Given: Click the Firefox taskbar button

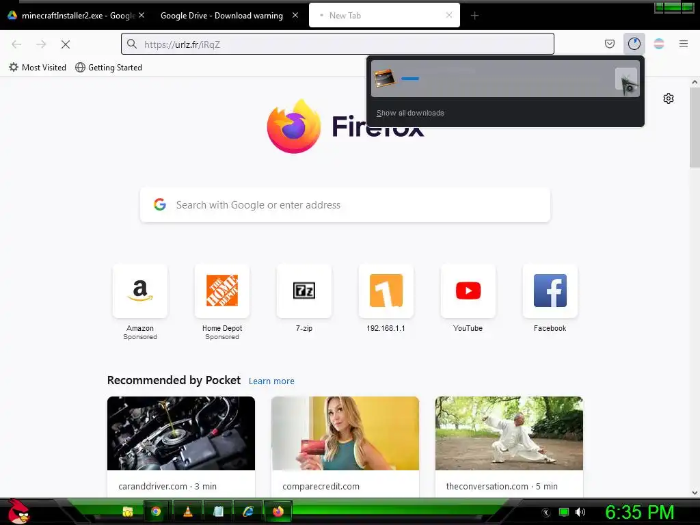Looking at the screenshot, I should coord(278,511).
